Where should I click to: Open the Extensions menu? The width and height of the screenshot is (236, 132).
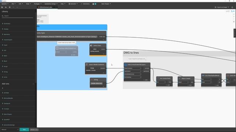(x=85, y=4)
